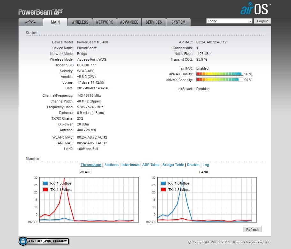Viewport: 291px width, 249px height.
Task: Go to the ADVANCED tab
Action: (129, 22)
